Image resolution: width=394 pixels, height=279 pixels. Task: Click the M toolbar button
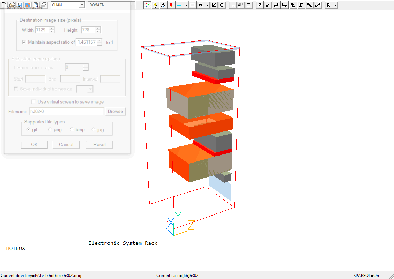214,5
